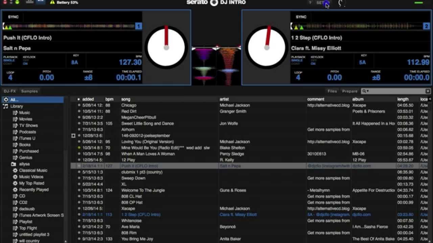
Task: Change deck 1 LOOP length value 4
Action: (10, 78)
